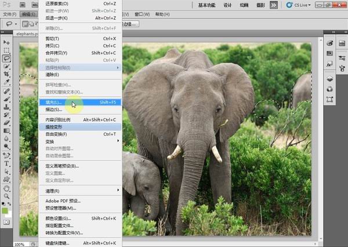Select the Eyedropper tool
This screenshot has width=348, height=247.
coord(6,83)
